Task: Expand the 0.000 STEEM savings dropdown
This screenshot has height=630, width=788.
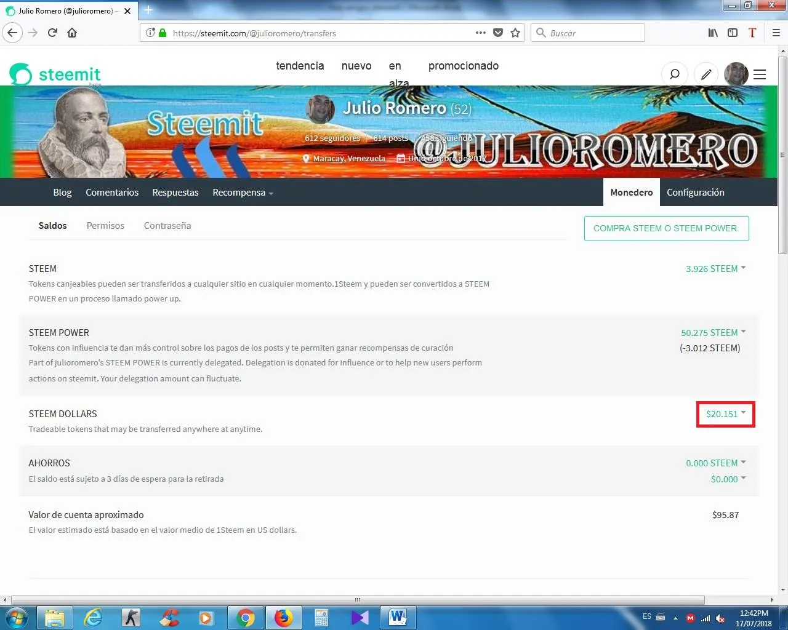Action: pyautogui.click(x=715, y=463)
